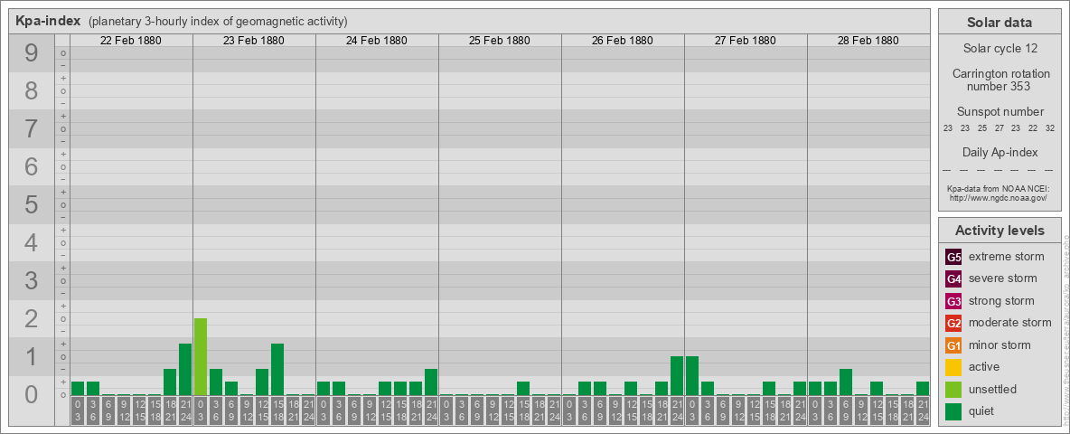Click the sunspot number value 25
Image resolution: width=1070 pixels, height=434 pixels.
tap(982, 128)
